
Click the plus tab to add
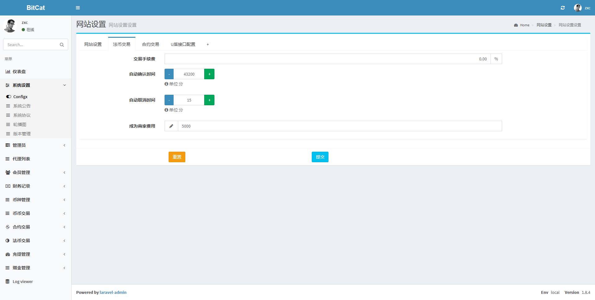[x=208, y=44]
